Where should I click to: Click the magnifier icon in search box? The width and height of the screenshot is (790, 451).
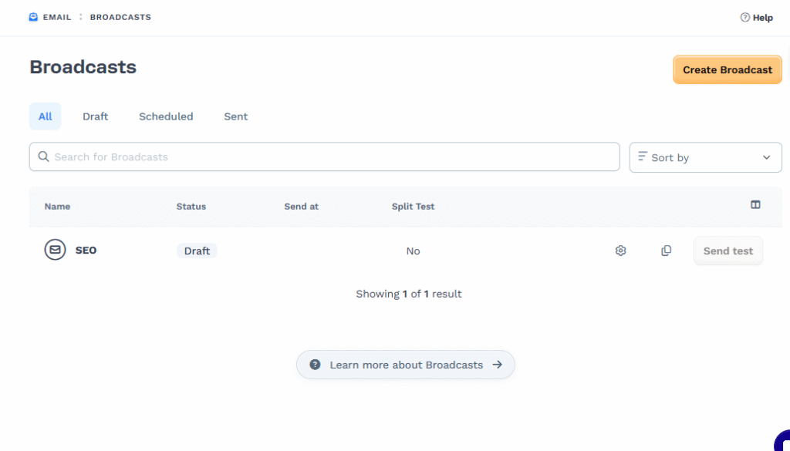tap(44, 157)
